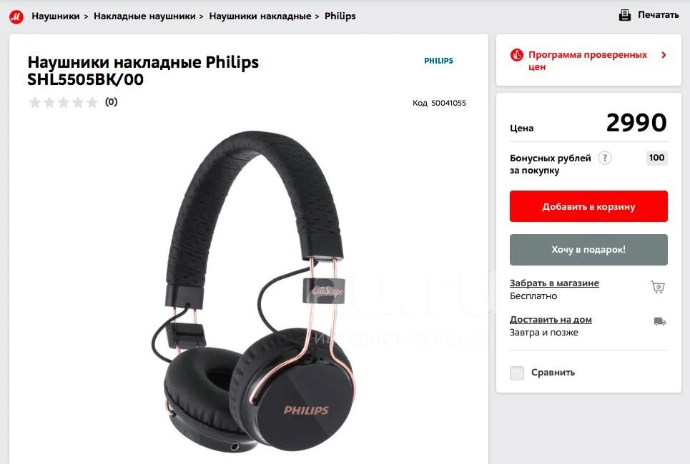Click the red thumbs-up verified prices icon

(x=517, y=56)
